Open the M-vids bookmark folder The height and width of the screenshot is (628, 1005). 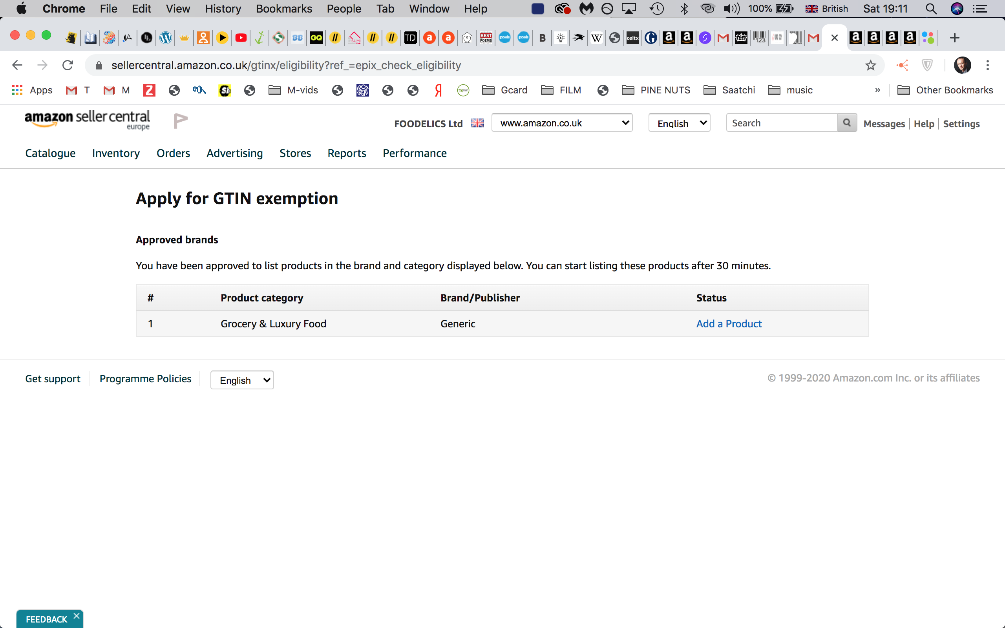pos(293,90)
